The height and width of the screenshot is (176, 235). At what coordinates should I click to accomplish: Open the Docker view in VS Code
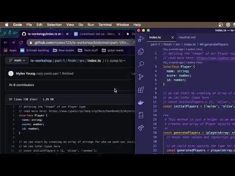141,103
